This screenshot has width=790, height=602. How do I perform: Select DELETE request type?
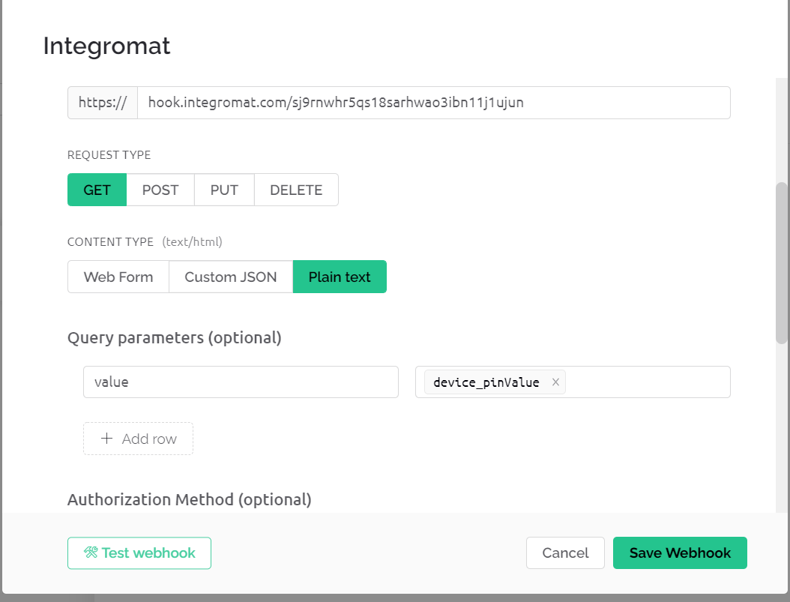click(x=296, y=190)
